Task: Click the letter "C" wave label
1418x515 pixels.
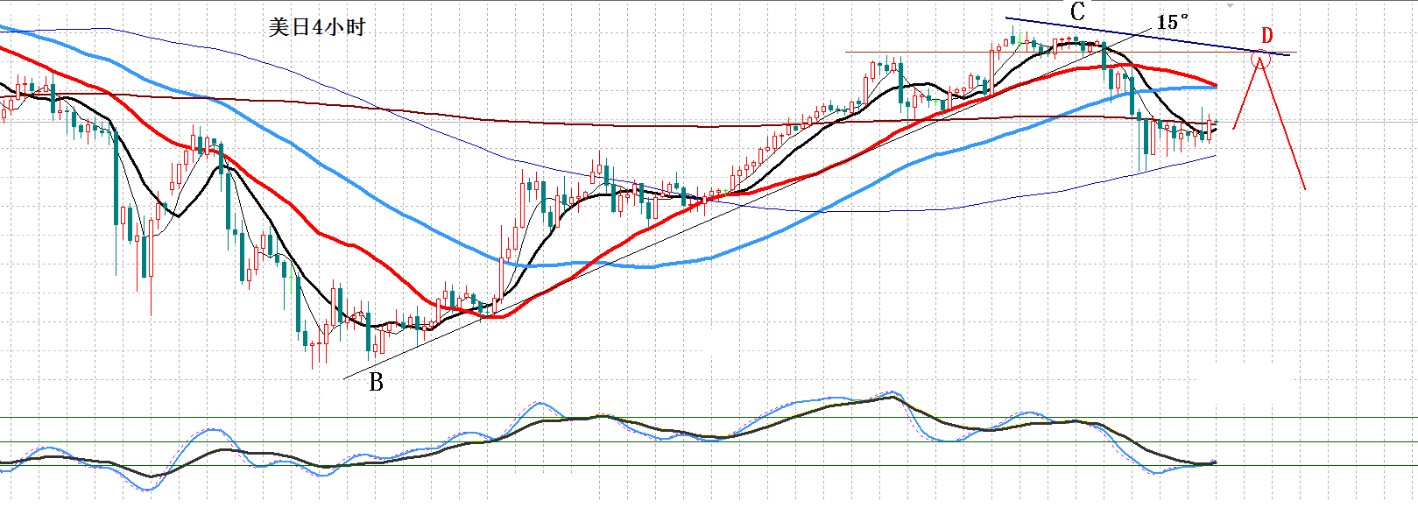Action: (1077, 11)
